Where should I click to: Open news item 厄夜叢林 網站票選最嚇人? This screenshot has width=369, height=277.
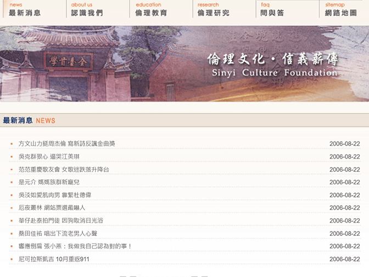pyautogui.click(x=52, y=208)
